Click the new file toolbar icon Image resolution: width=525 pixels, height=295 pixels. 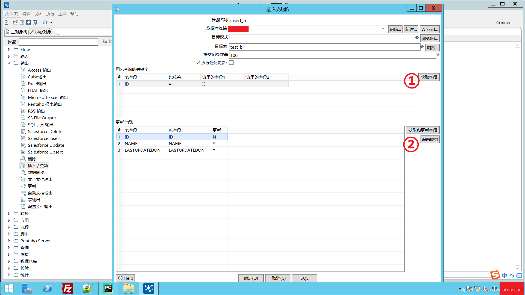click(7, 22)
